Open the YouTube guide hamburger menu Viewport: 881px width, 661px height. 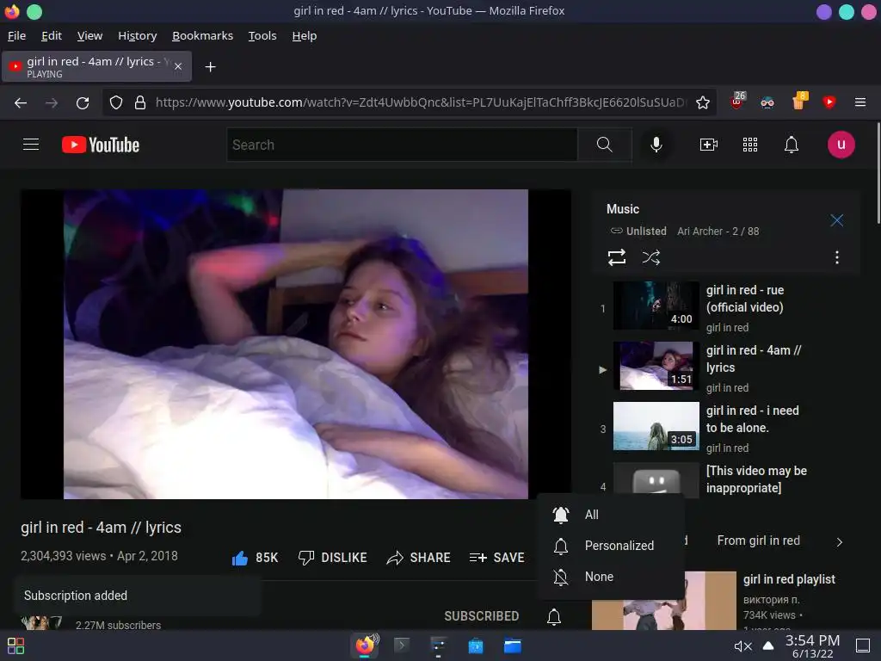(31, 145)
